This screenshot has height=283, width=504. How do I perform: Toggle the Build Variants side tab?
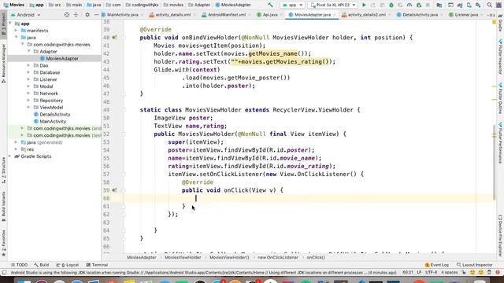coord(3,206)
